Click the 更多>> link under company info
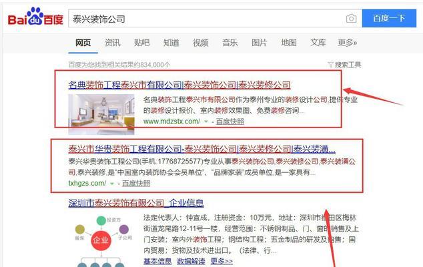423x267 pixels. (222, 261)
